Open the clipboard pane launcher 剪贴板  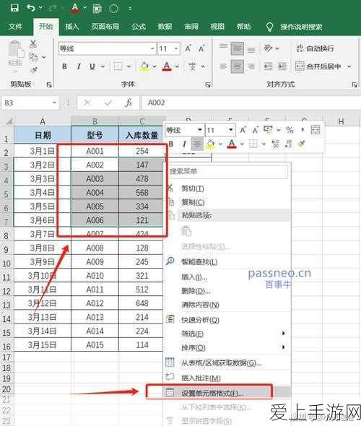pos(49,85)
